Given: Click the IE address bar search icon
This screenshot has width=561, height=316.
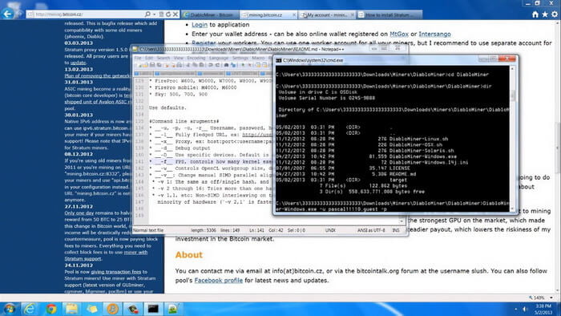Looking at the screenshot, I should pos(147,14).
